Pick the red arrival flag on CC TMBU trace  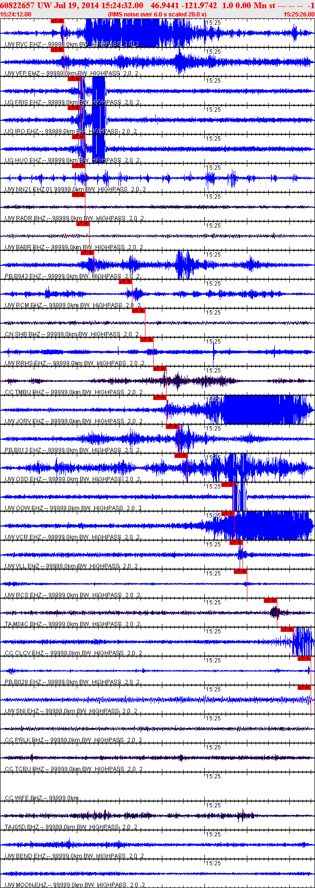[159, 369]
